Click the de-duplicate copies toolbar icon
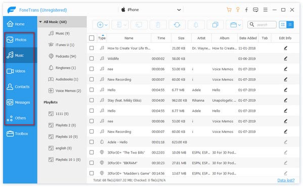The width and height of the screenshot is (303, 187). (x=215, y=25)
